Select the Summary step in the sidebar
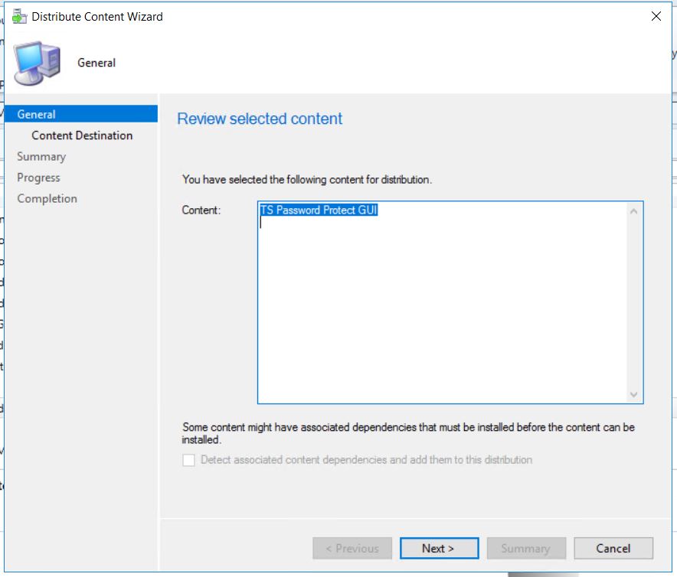 (x=41, y=156)
